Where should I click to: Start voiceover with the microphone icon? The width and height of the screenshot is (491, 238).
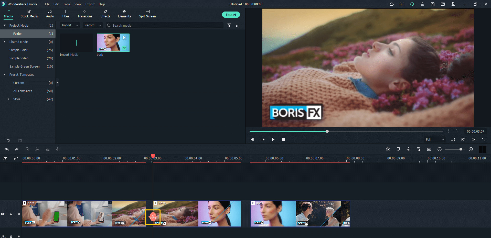409,149
